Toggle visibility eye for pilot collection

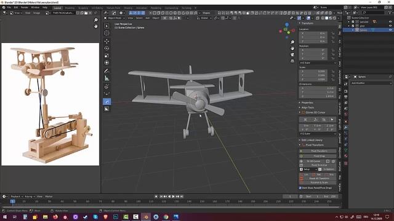click(390, 26)
